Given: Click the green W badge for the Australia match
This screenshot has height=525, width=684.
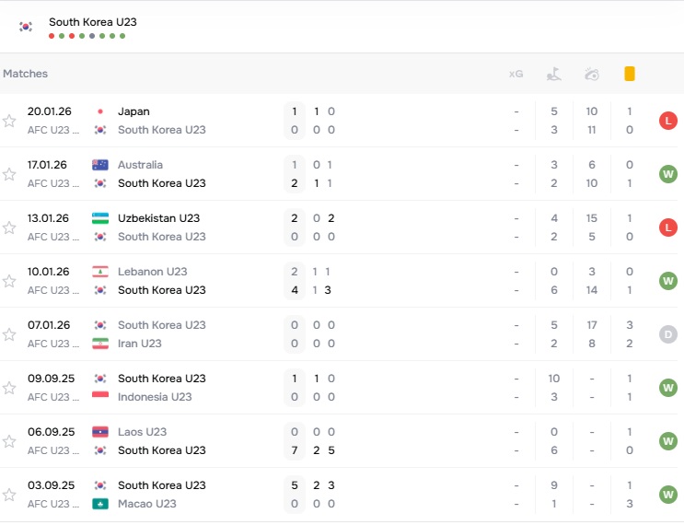Looking at the screenshot, I should point(668,174).
